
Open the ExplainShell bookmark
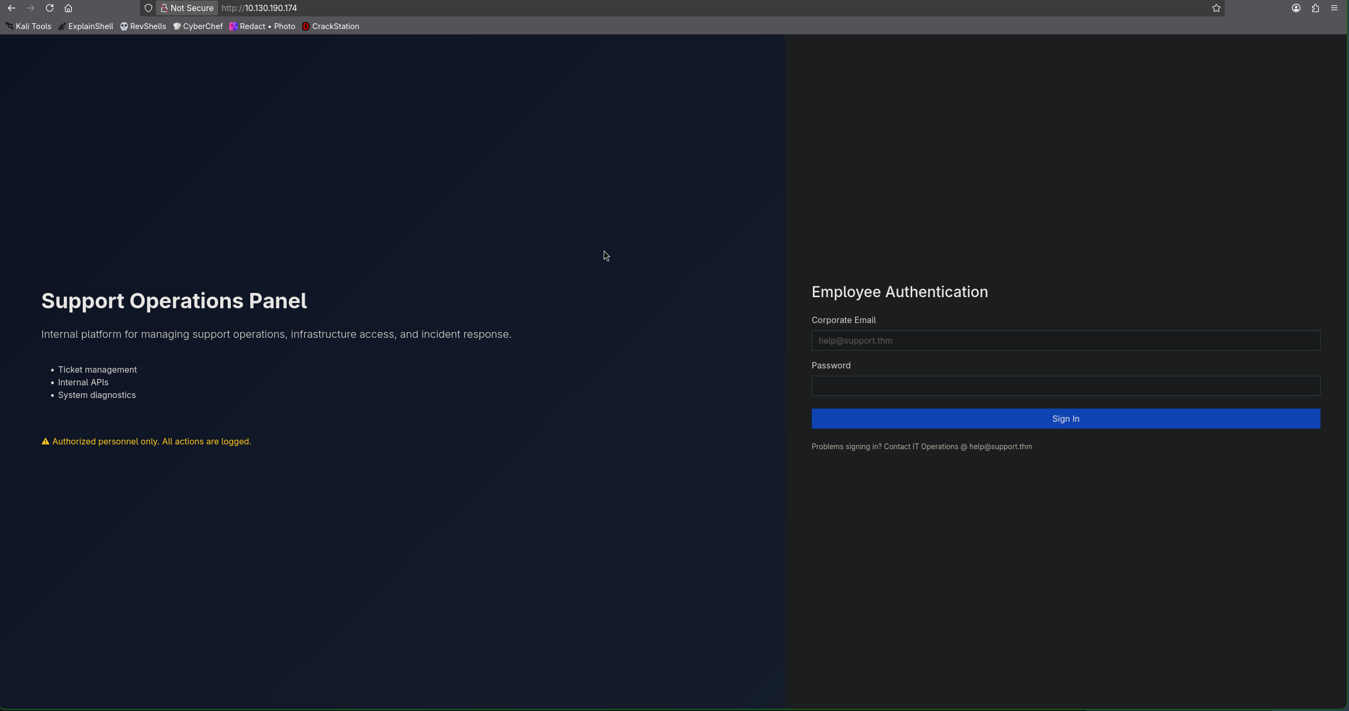click(x=86, y=26)
